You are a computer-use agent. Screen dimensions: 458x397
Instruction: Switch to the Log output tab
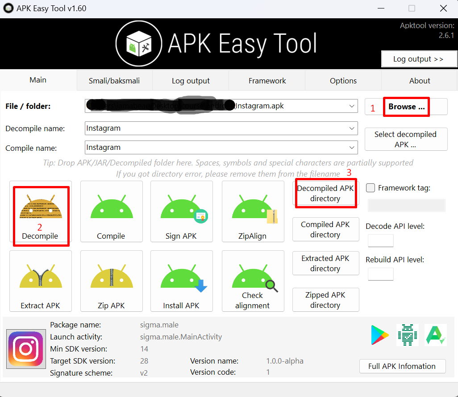click(x=191, y=81)
